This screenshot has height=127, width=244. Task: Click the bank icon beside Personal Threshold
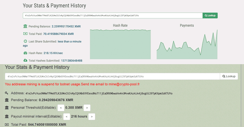7,108
